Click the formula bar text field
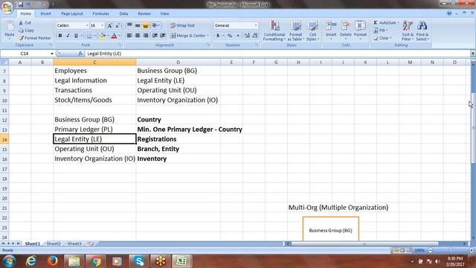This screenshot has width=476, height=268. (x=277, y=54)
